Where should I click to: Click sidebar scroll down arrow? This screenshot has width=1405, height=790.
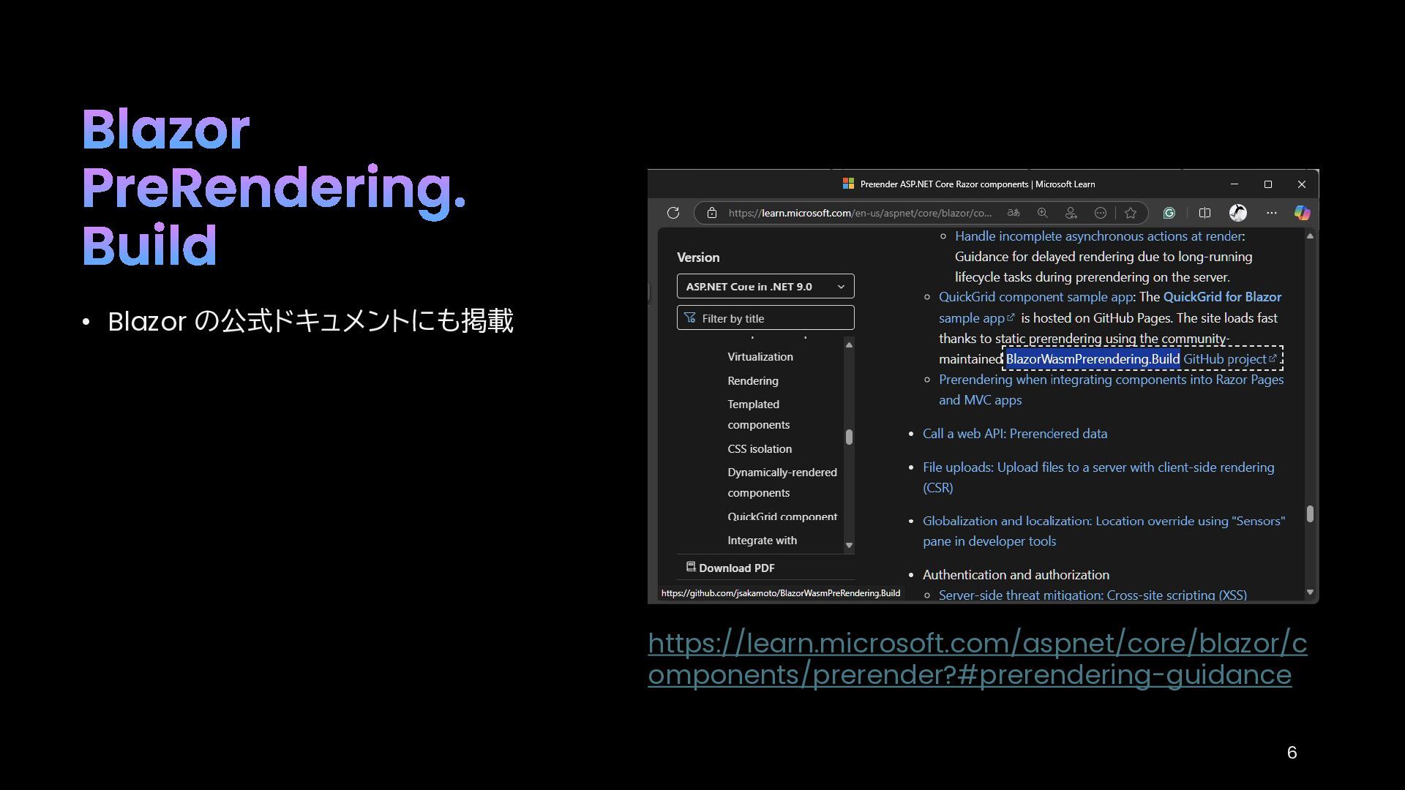(849, 545)
